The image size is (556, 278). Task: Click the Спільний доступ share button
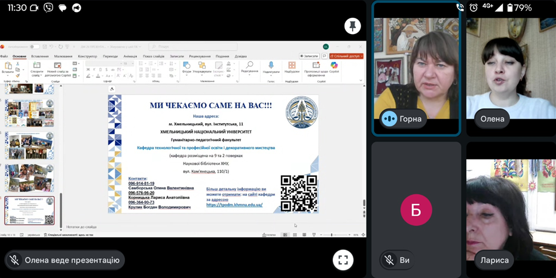coord(346,56)
